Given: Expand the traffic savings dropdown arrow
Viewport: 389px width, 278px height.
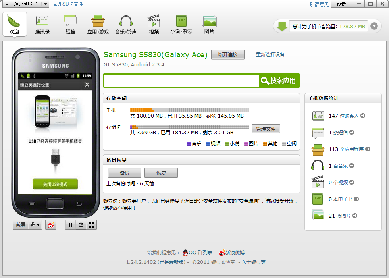Looking at the screenshot, I should (x=374, y=26).
